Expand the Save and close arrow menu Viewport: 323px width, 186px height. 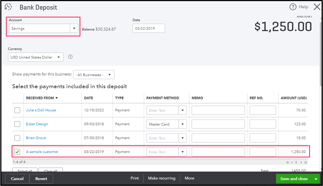tap(316, 179)
